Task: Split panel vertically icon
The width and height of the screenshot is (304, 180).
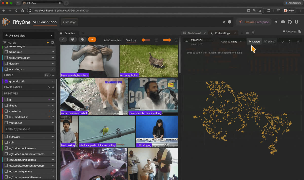Action: (x=253, y=33)
